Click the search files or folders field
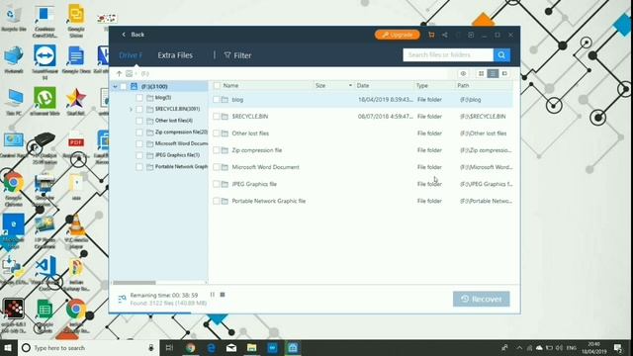Image resolution: width=633 pixels, height=356 pixels. pyautogui.click(x=448, y=55)
